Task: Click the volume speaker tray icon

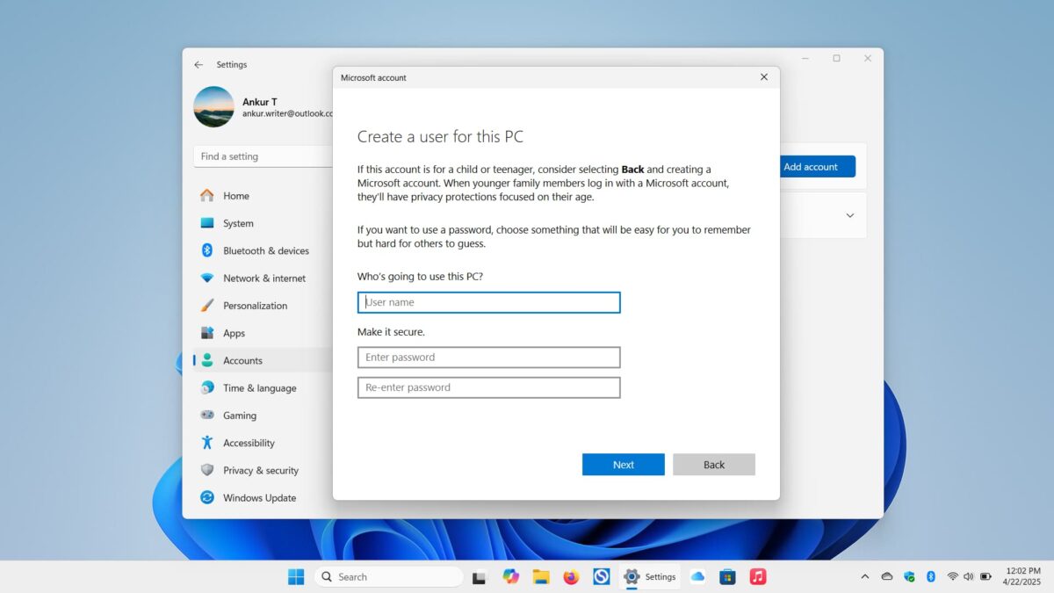Action: [x=969, y=576]
